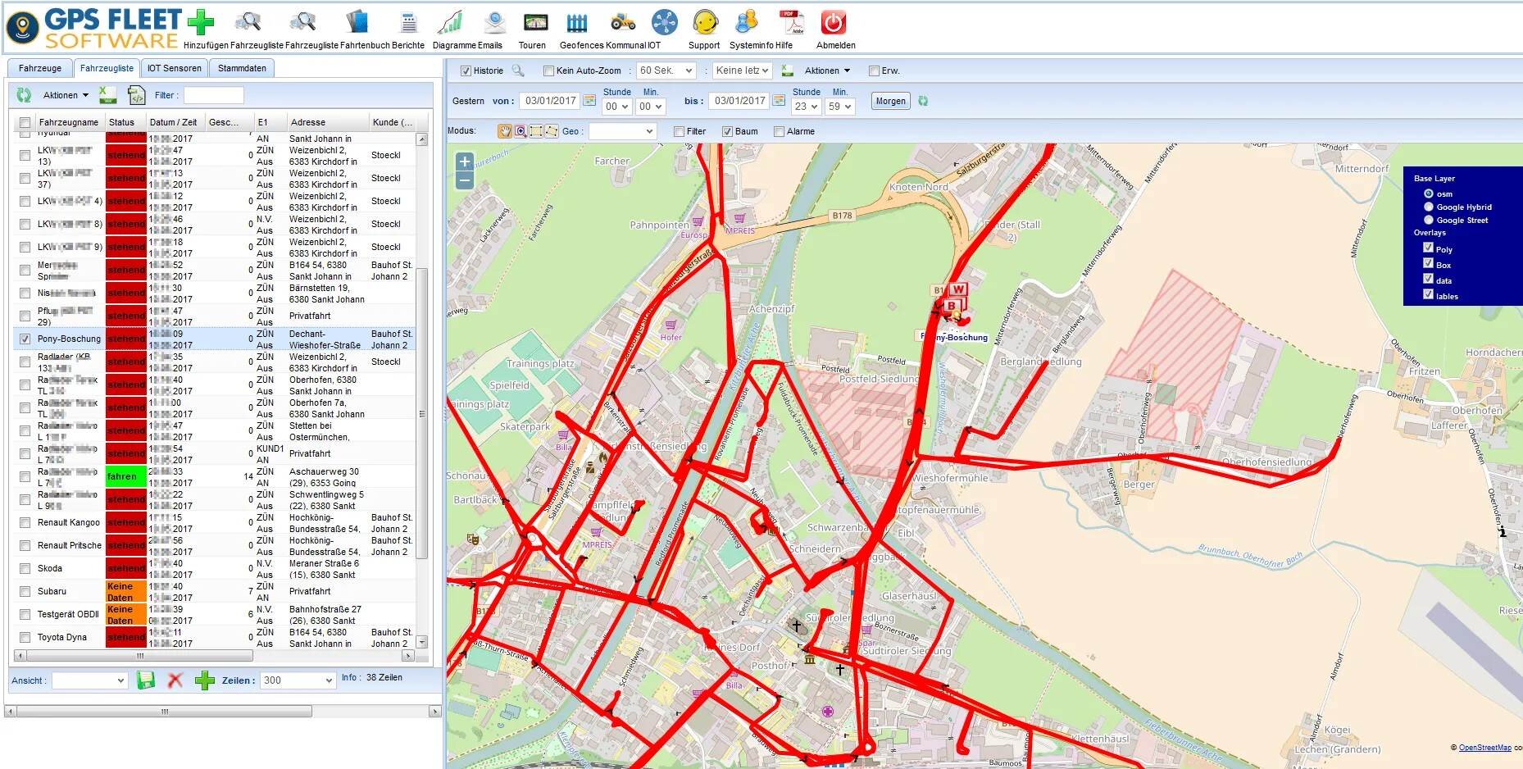Export vehicle list to Excel
Viewport: 1523px width, 769px height.
(107, 95)
